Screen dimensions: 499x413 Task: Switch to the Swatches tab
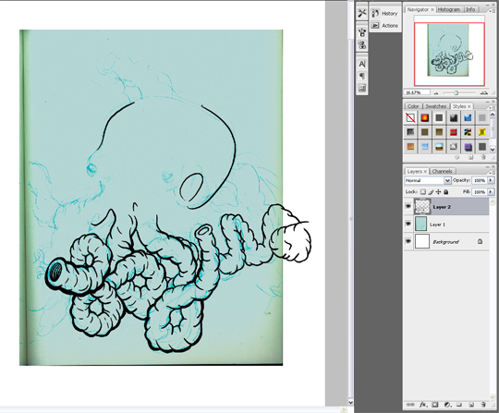[435, 106]
